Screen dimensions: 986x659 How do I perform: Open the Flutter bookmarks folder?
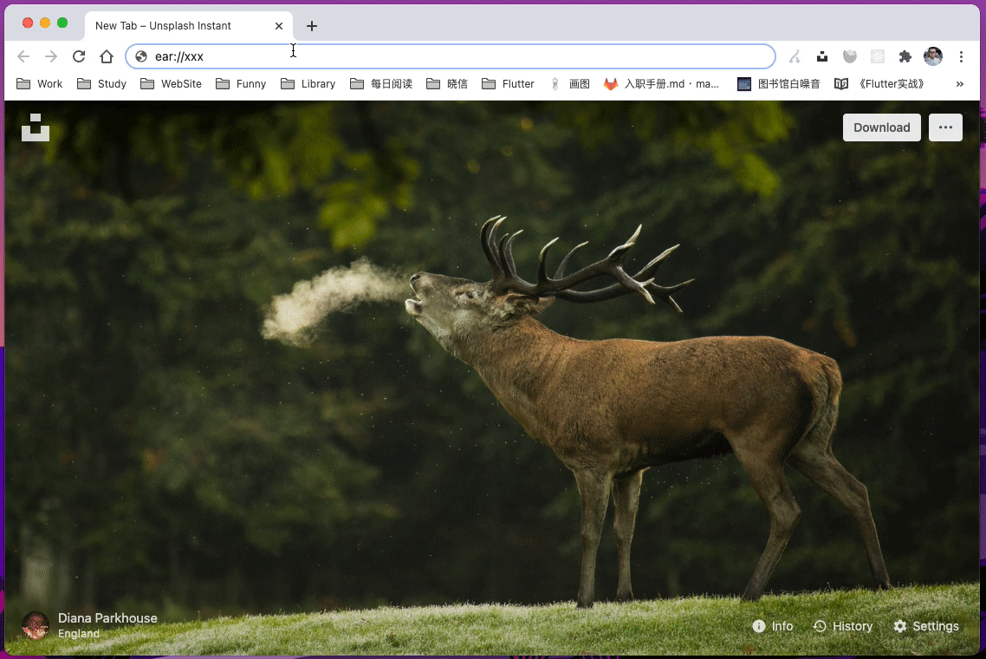[508, 84]
